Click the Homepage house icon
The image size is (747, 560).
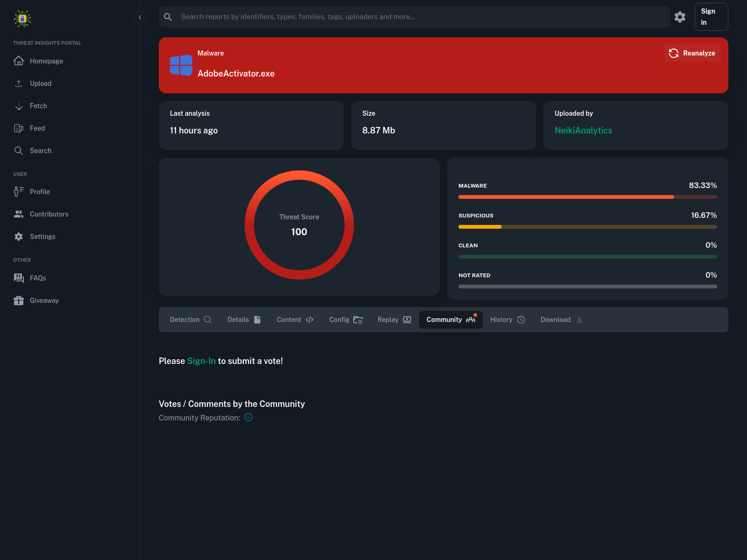coord(19,61)
